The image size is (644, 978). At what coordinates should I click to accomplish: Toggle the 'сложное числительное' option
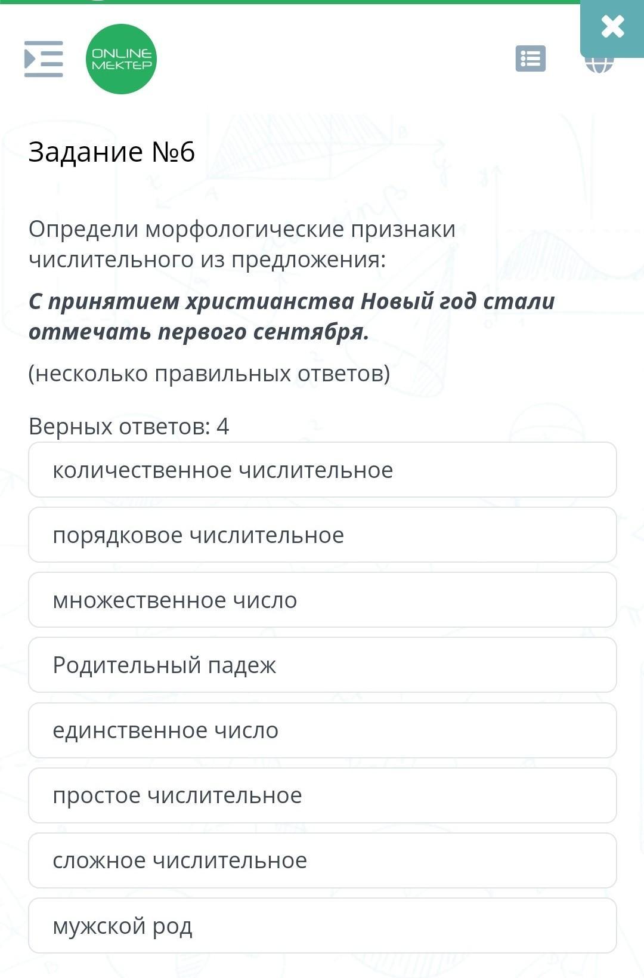[x=322, y=860]
